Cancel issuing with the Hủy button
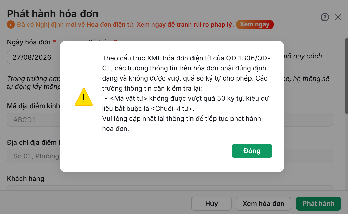The image size is (348, 214). click(211, 204)
